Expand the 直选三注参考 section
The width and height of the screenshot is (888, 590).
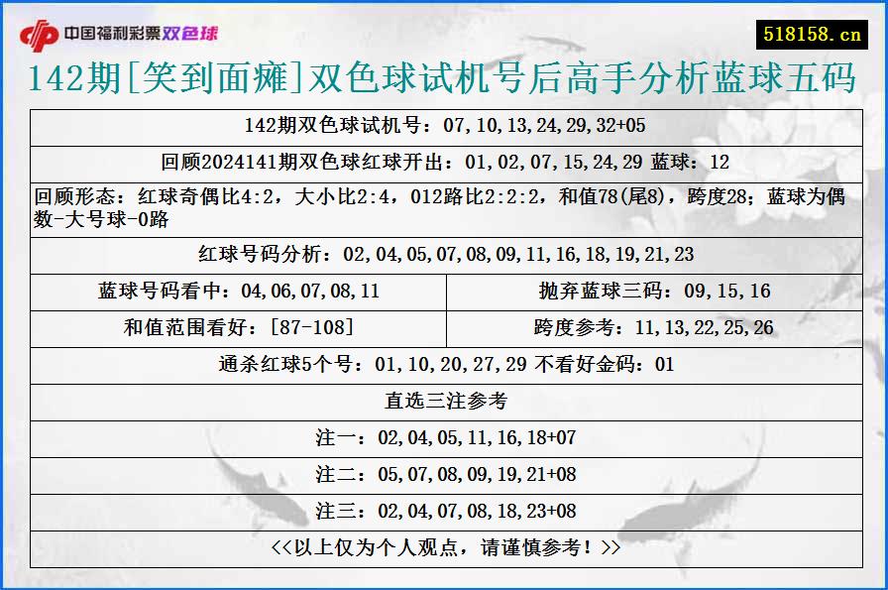click(444, 401)
